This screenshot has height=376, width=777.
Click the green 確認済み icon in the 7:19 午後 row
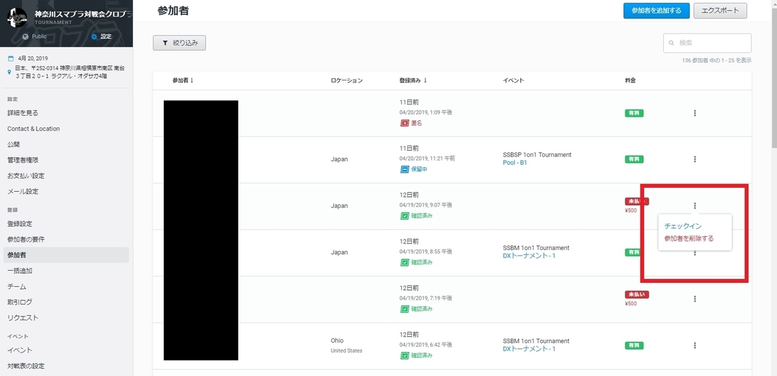point(404,309)
